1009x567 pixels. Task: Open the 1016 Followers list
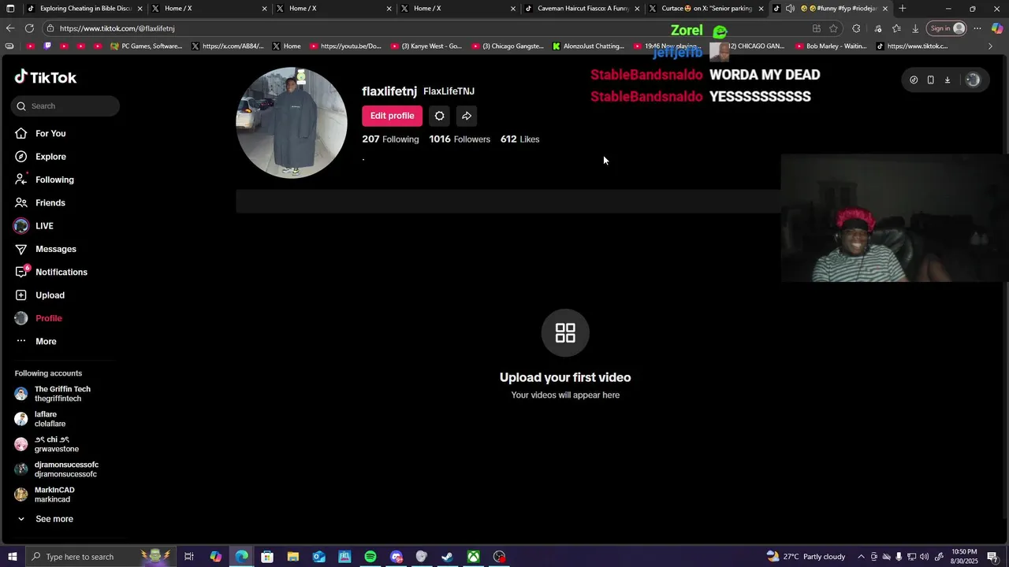[x=460, y=139]
